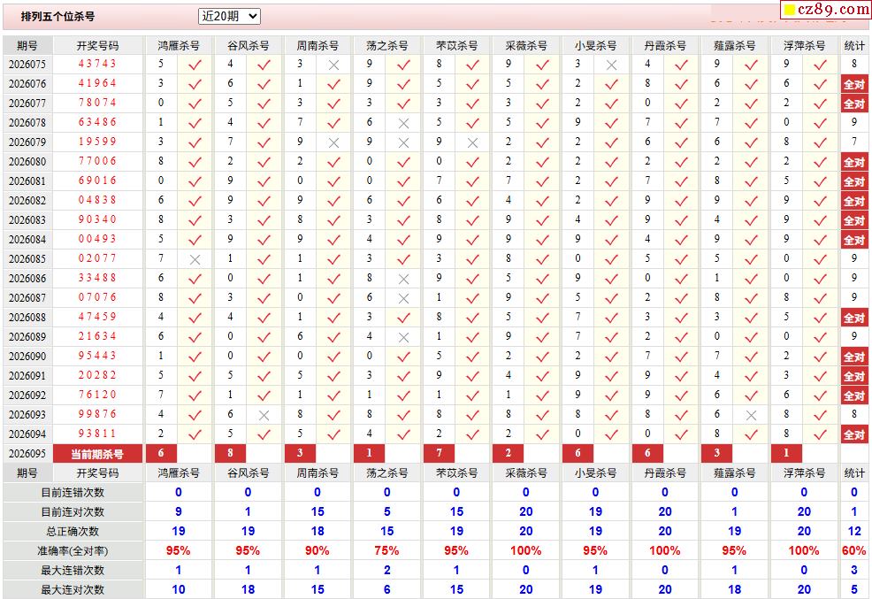
Task: Click the 全对 badge in row 2026094
Action: point(853,434)
